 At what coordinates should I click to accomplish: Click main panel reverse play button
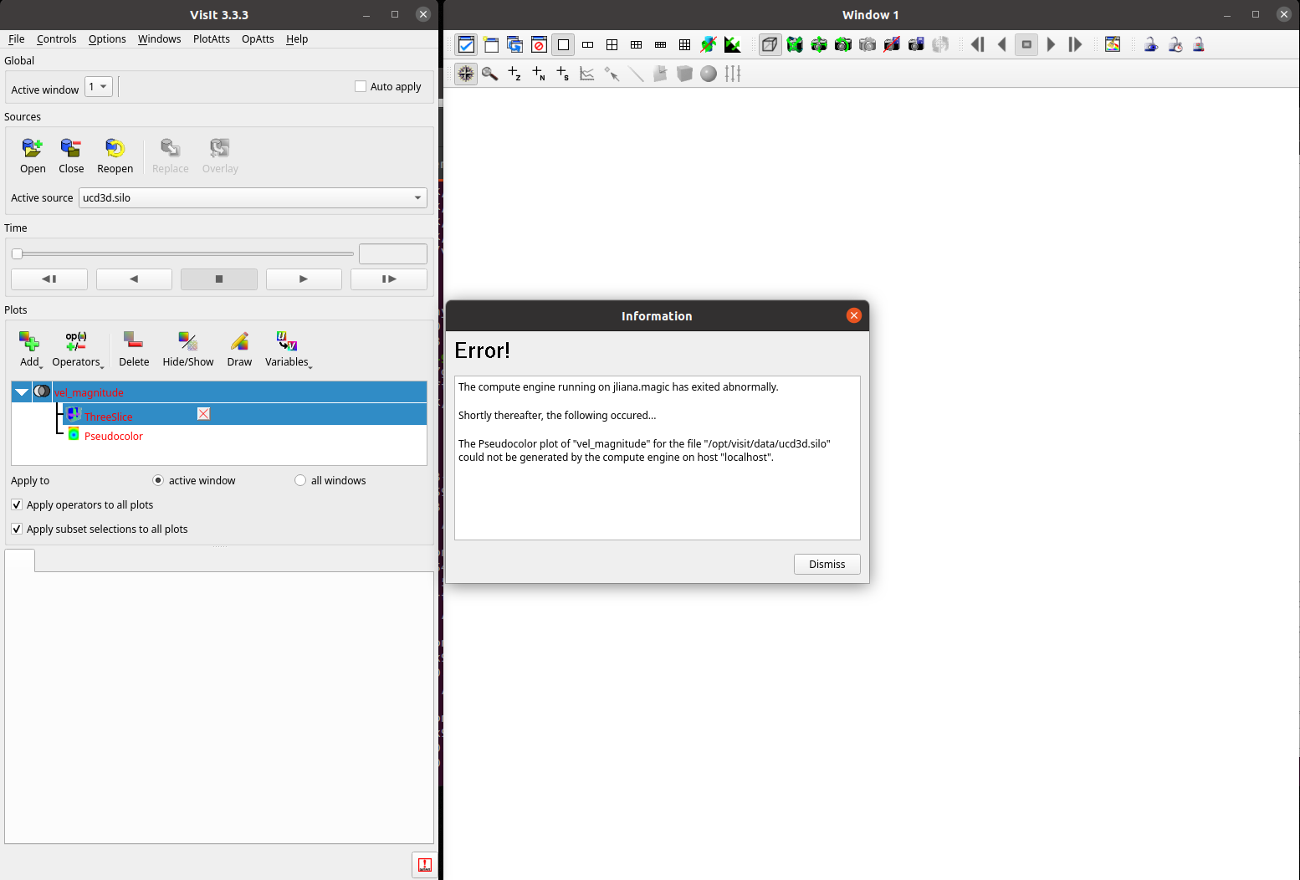(134, 279)
